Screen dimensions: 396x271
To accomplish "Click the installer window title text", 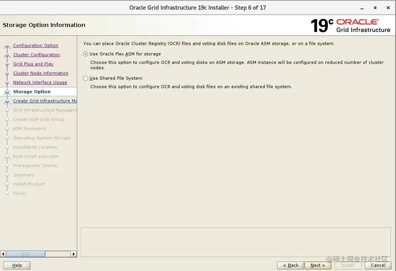I will (x=198, y=8).
